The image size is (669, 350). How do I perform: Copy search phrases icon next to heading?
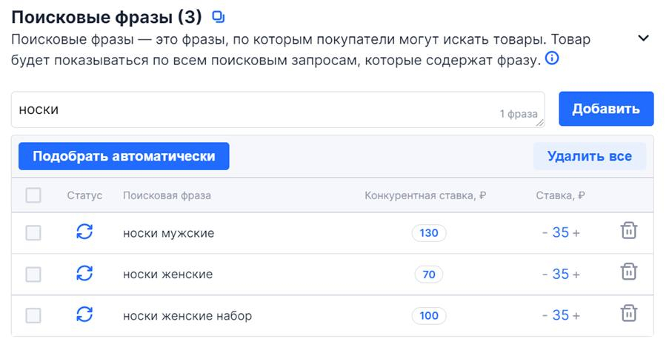[219, 16]
